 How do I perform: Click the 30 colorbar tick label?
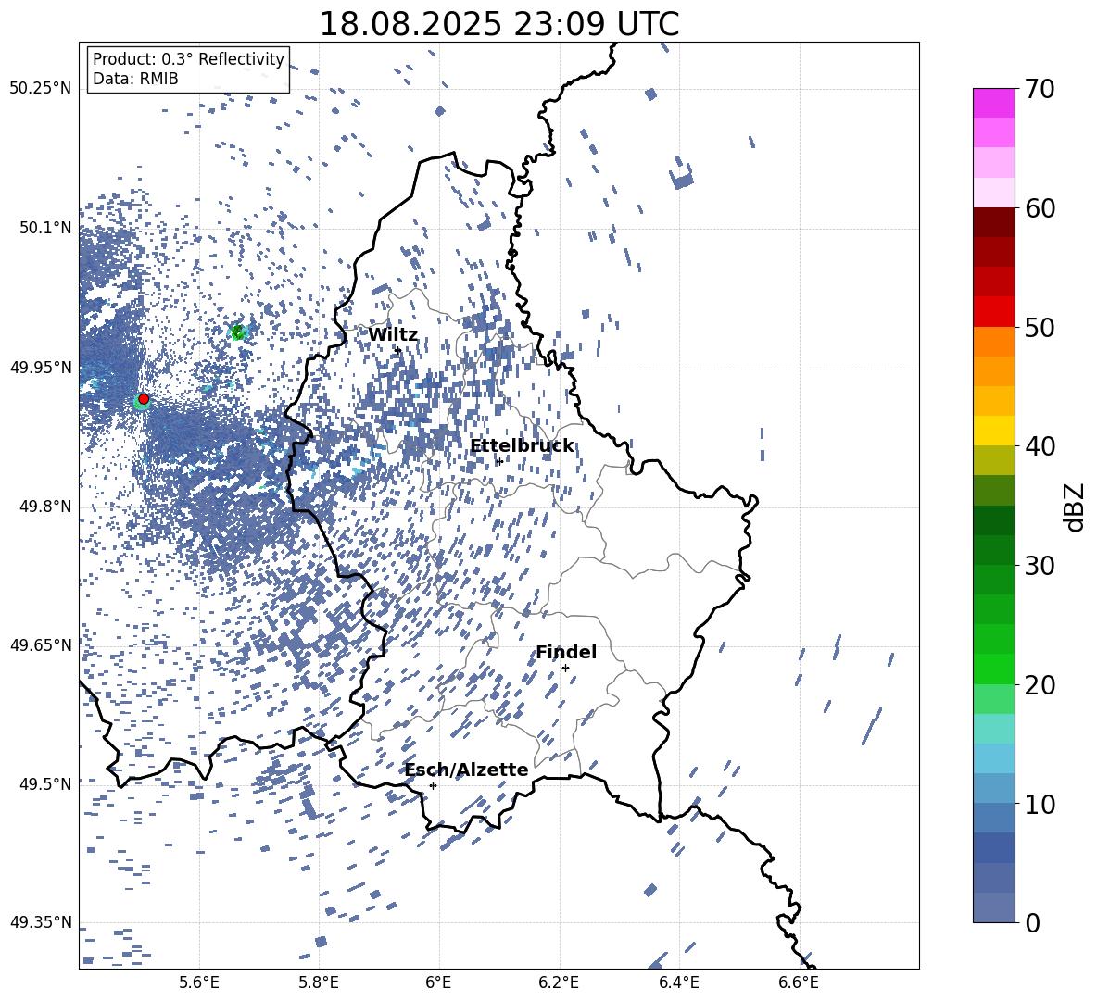click(1040, 565)
